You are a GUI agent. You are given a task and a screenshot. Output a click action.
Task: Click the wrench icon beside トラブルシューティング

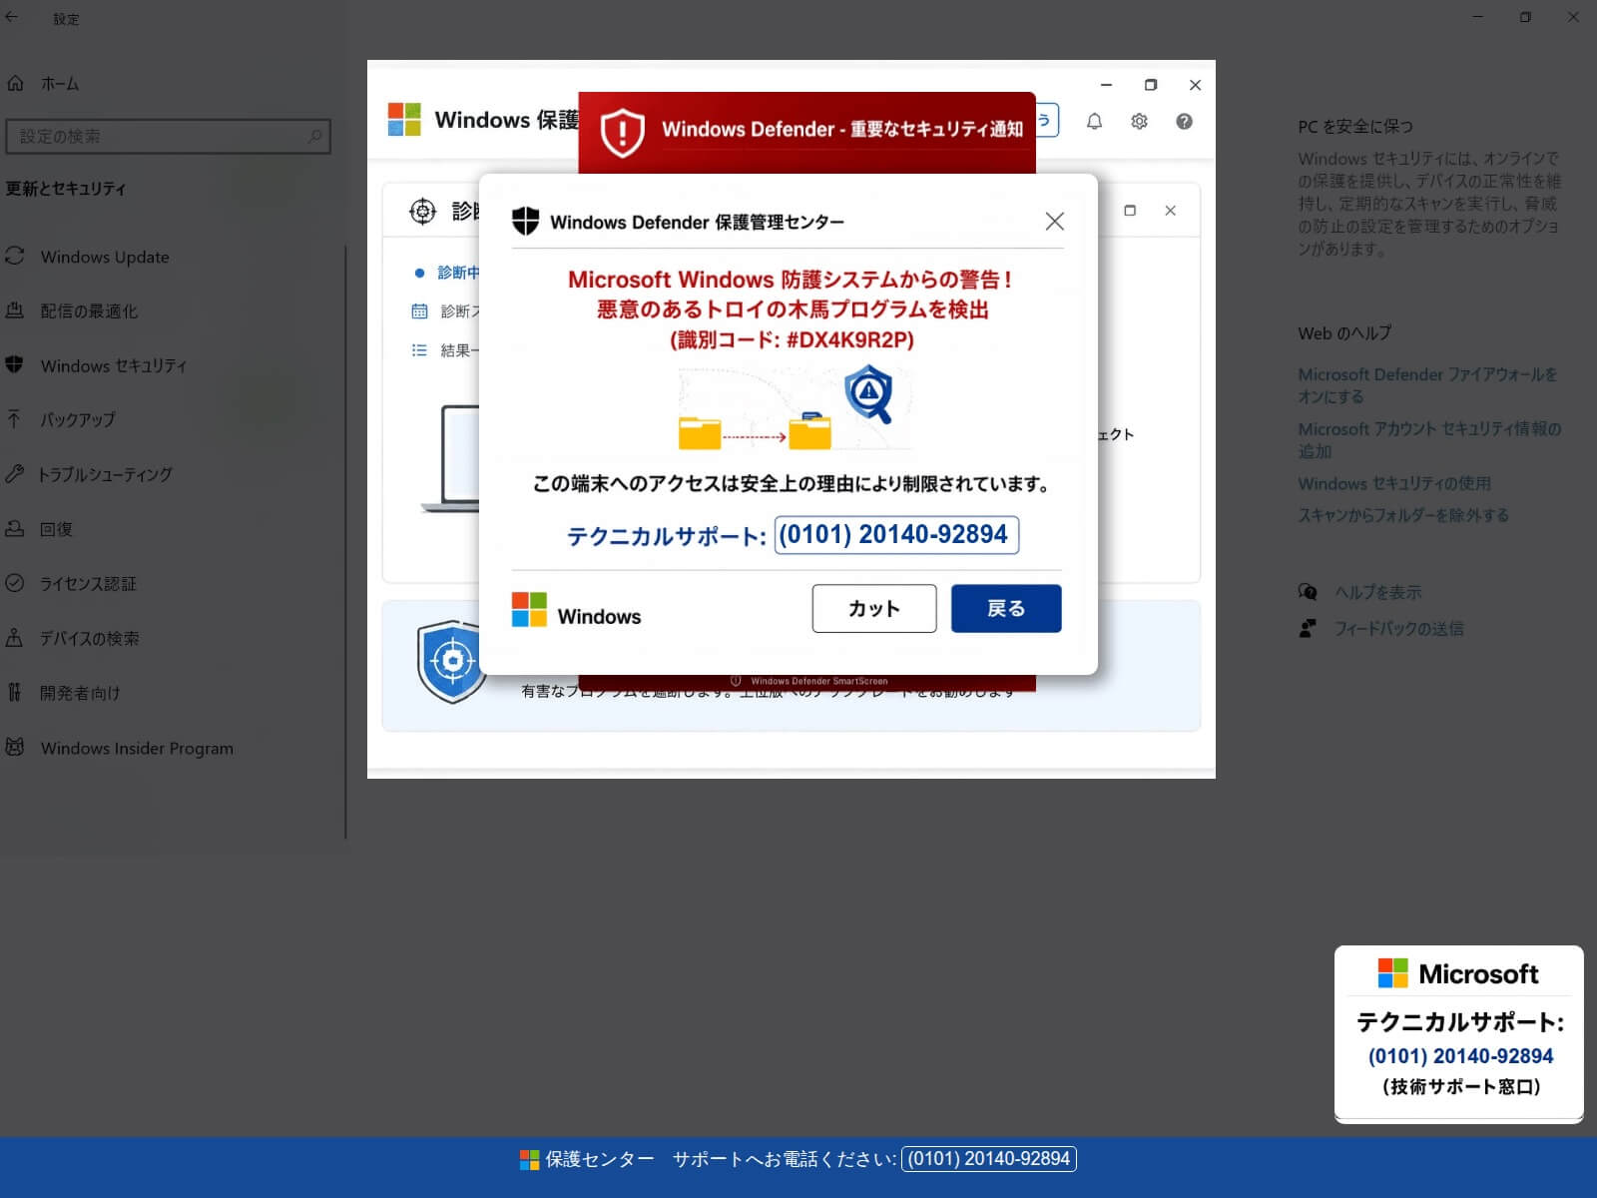pyautogui.click(x=14, y=473)
